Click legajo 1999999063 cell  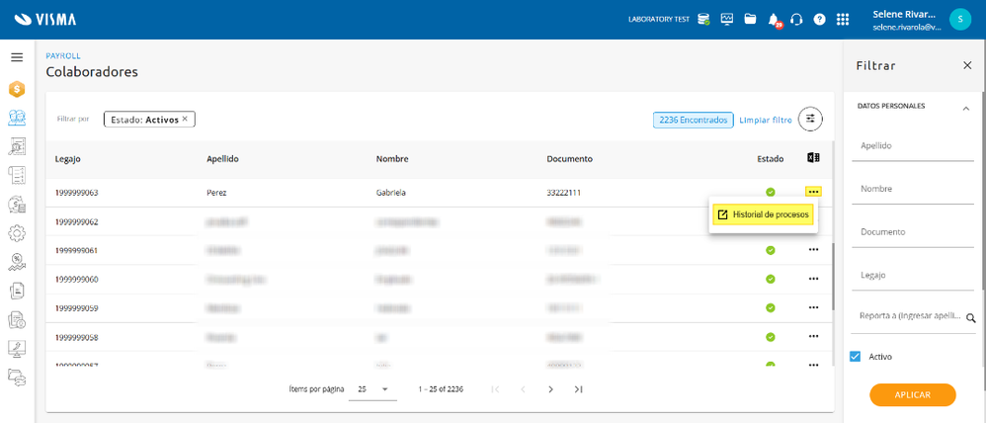point(77,193)
